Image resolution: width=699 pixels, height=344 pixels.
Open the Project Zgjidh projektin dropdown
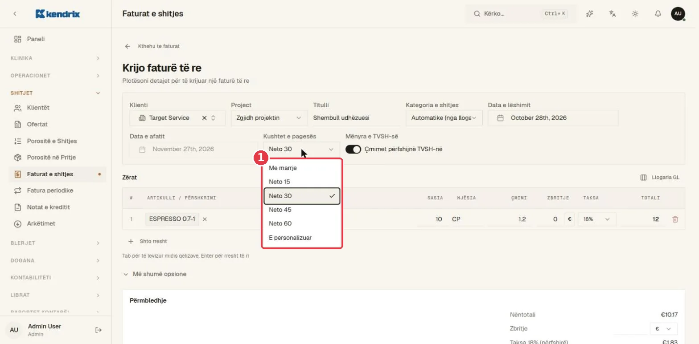click(269, 118)
